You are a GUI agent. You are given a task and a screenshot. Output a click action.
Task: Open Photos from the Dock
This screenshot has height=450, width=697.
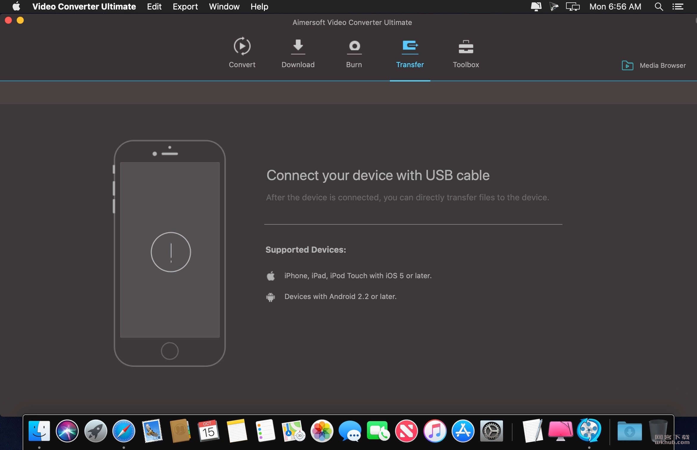[x=322, y=431]
